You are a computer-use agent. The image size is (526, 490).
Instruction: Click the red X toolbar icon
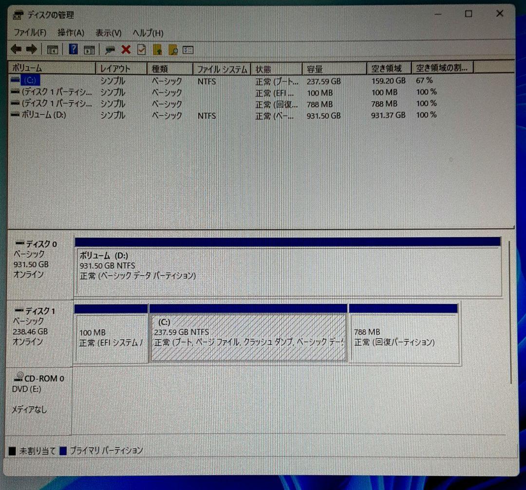125,49
